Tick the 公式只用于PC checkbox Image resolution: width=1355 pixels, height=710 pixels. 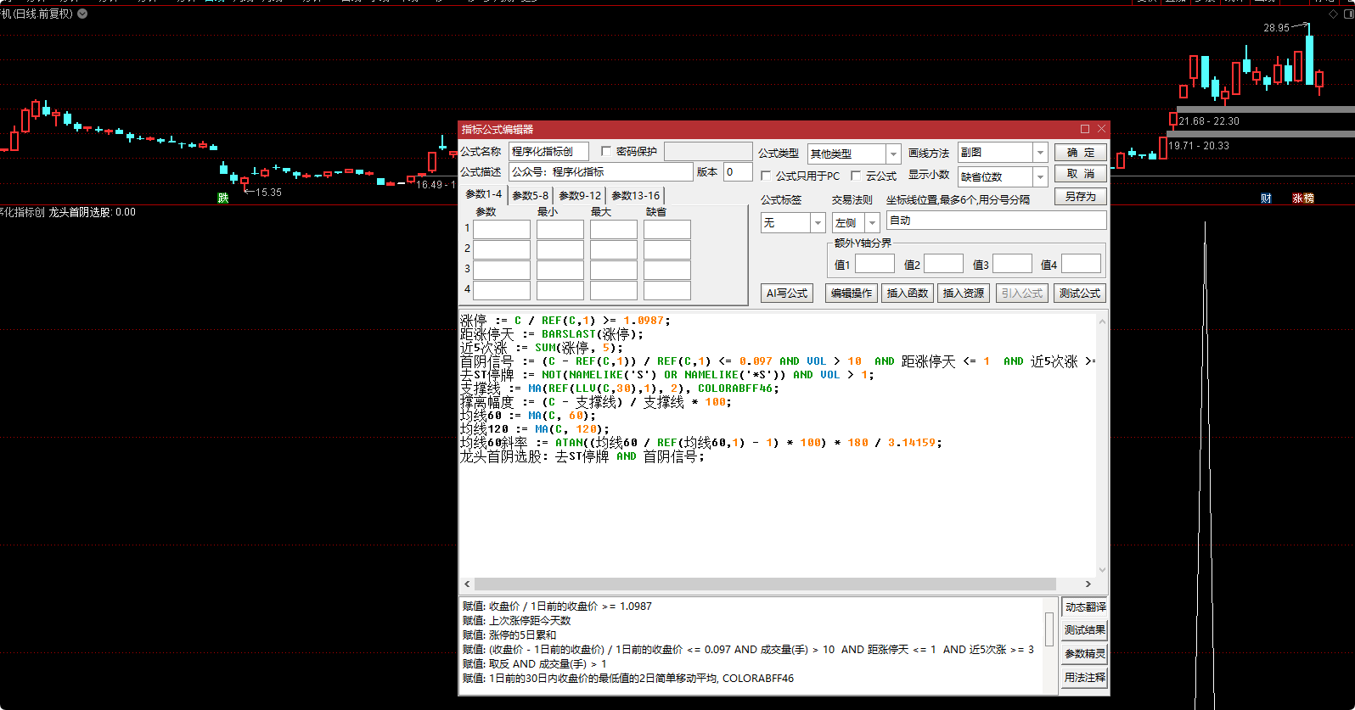pos(766,176)
